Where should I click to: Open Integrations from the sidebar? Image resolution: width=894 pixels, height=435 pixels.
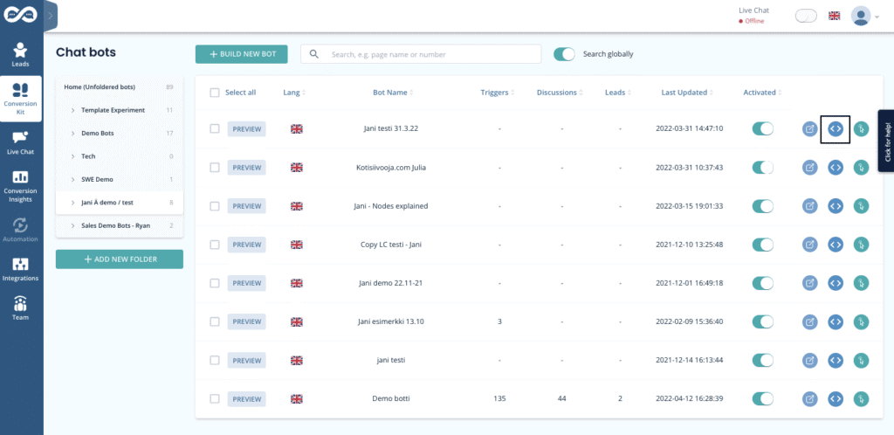point(20,268)
